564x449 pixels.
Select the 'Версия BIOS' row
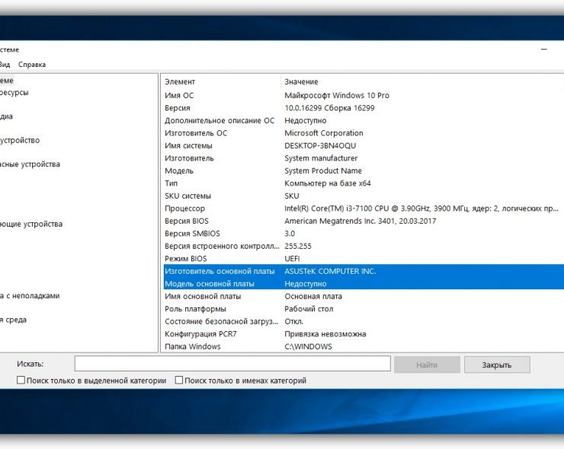(186, 221)
